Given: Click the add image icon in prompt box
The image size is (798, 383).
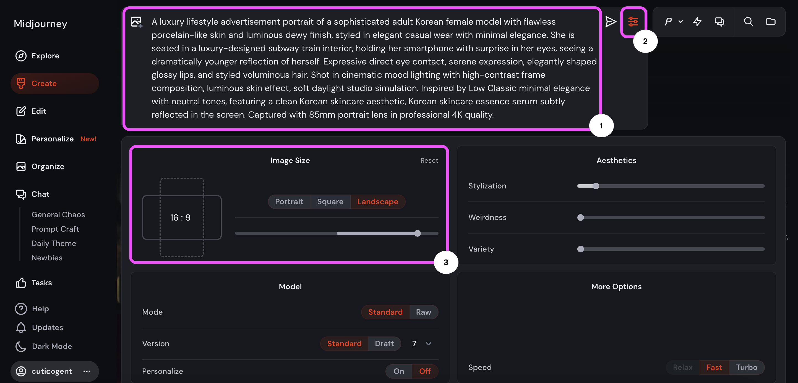Looking at the screenshot, I should [x=136, y=22].
